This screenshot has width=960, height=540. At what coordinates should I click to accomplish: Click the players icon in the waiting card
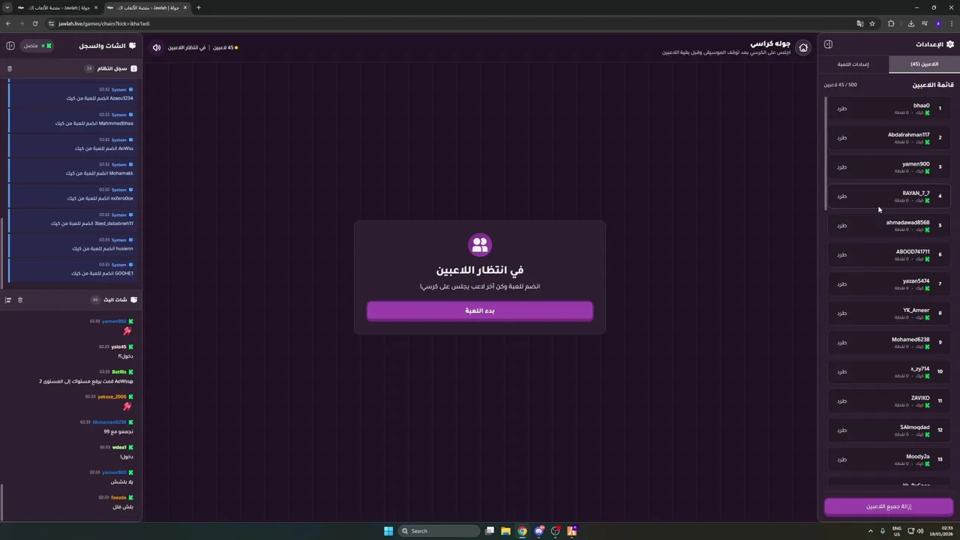point(480,244)
